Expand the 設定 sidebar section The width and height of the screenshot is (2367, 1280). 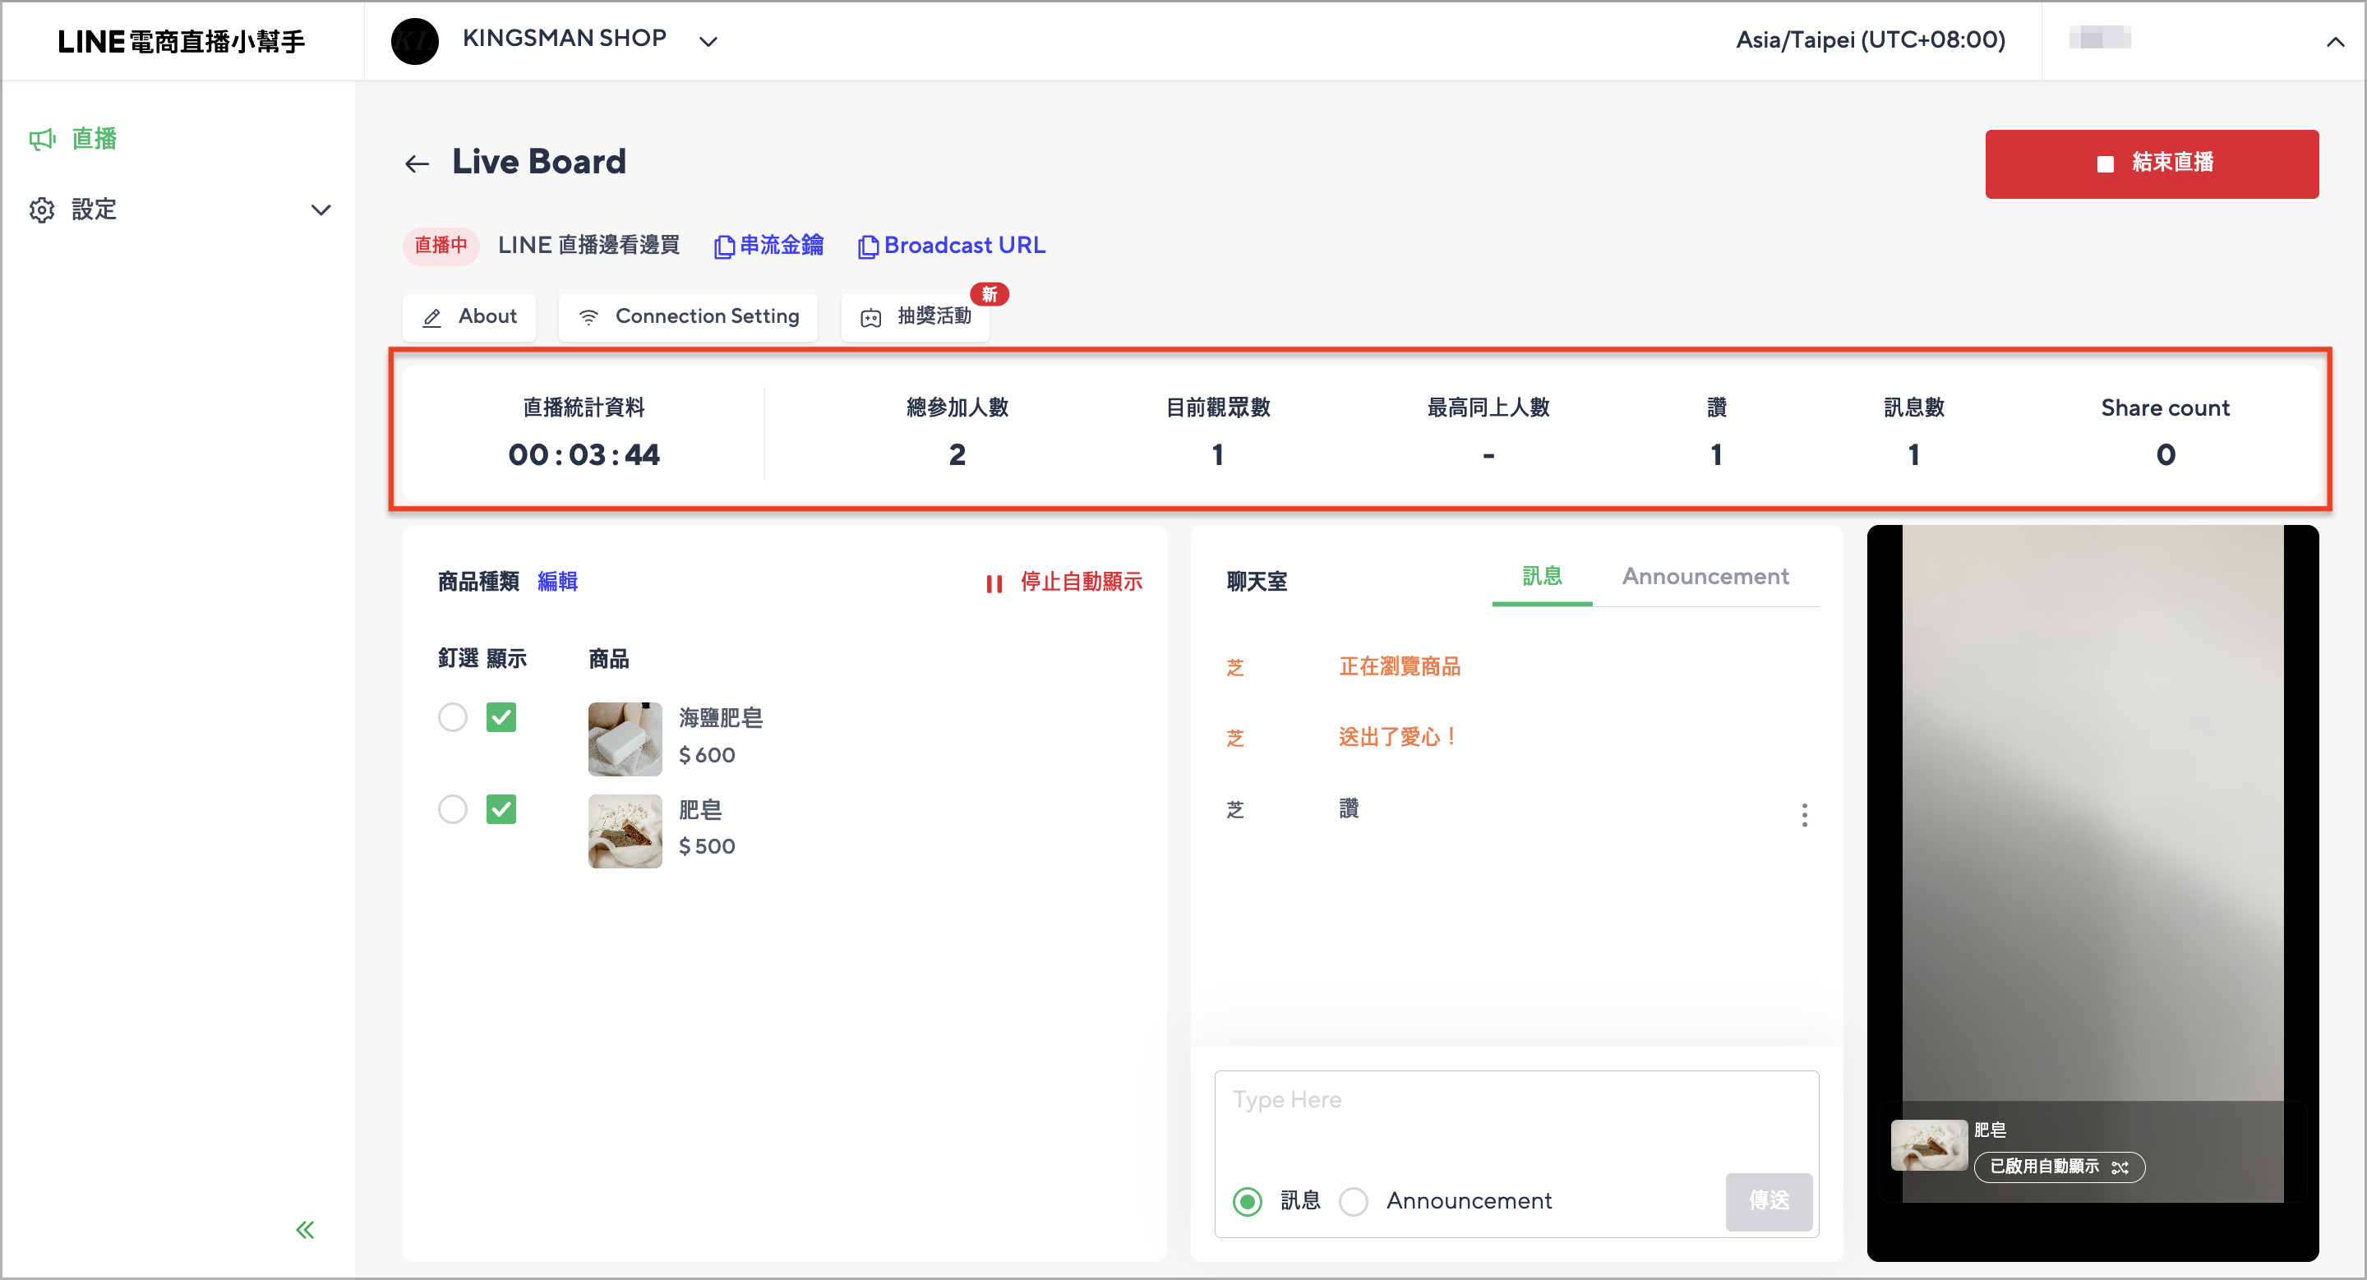pos(321,210)
